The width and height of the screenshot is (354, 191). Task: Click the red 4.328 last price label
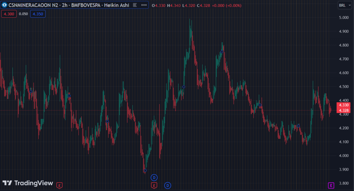[x=343, y=110]
